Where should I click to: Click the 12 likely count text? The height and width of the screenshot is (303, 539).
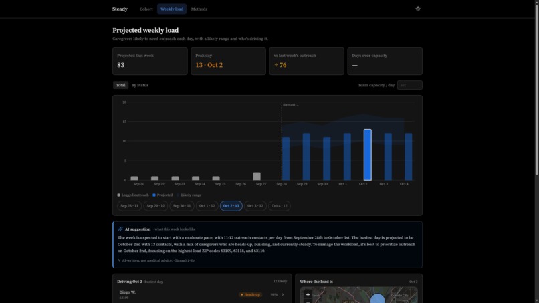coord(280,282)
